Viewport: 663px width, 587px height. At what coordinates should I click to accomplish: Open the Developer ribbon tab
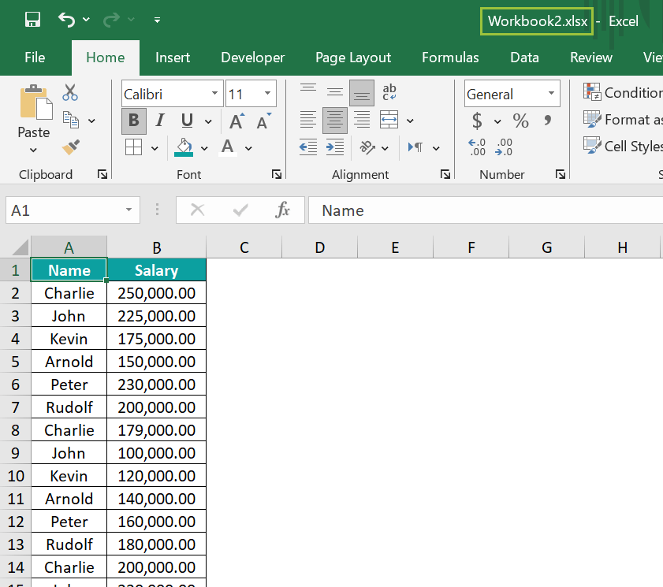click(252, 58)
